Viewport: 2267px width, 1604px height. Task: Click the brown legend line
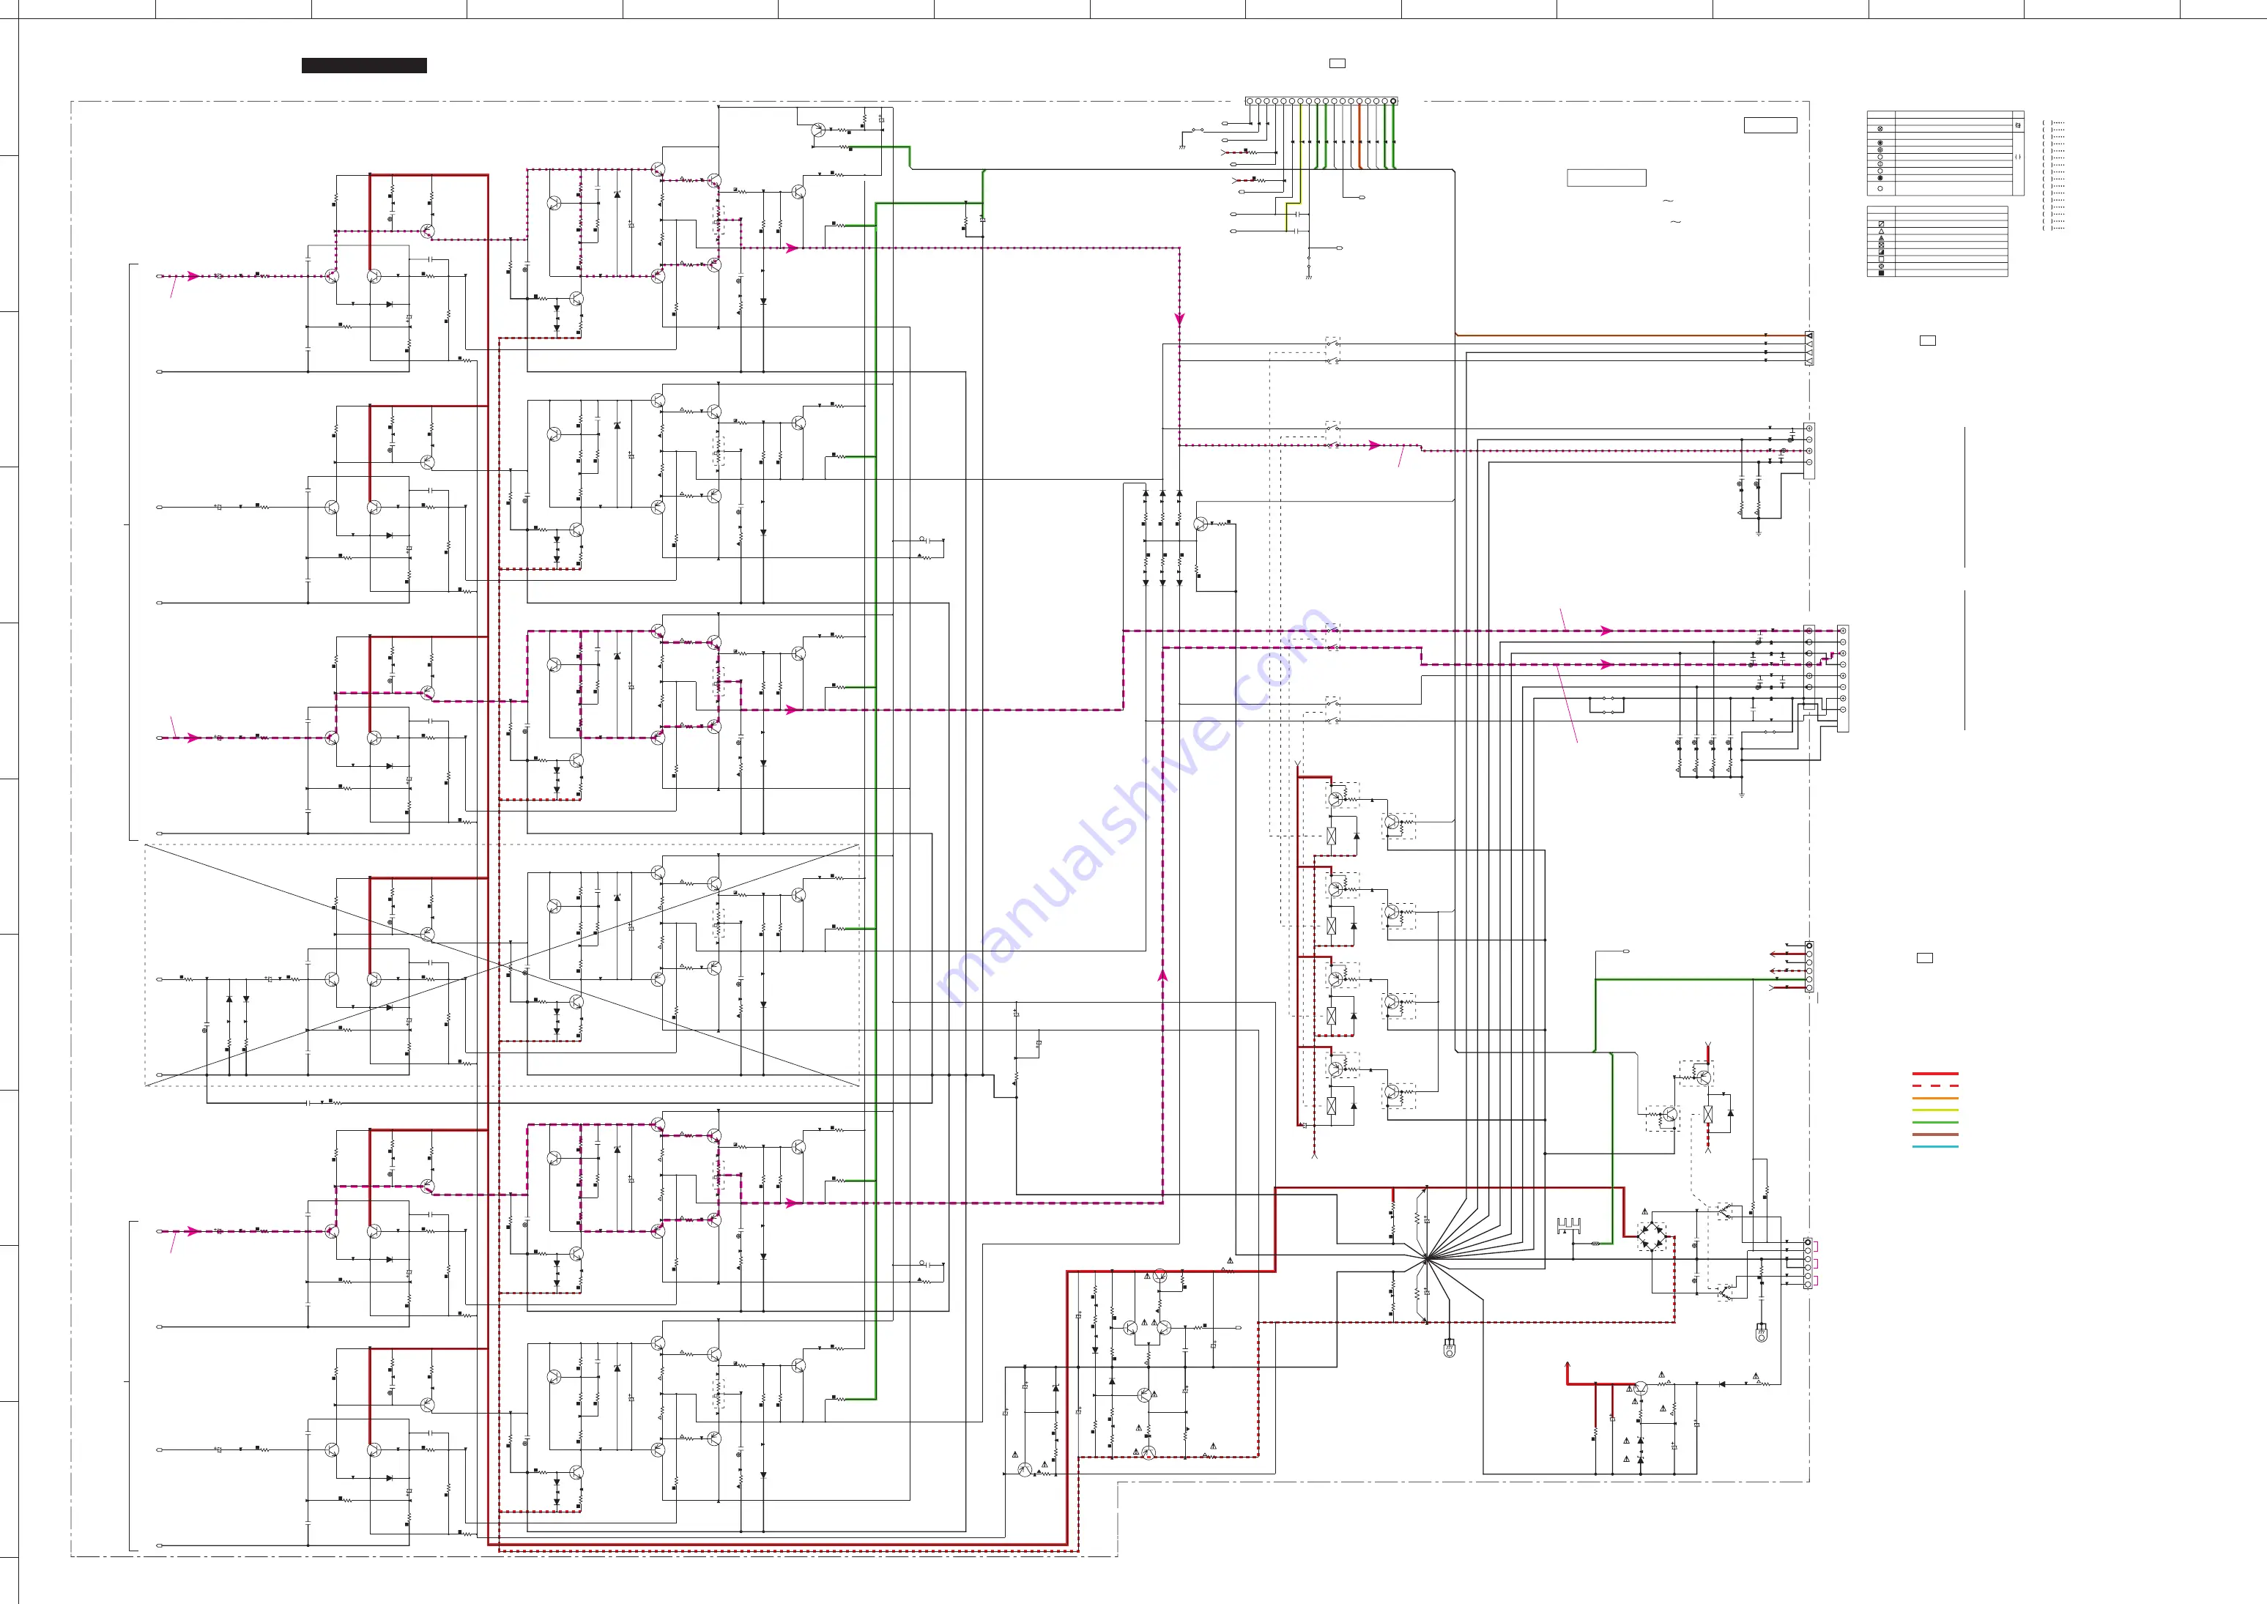(x=1934, y=1134)
